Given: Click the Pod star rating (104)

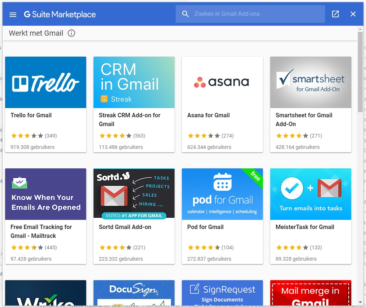Looking at the screenshot, I should coord(211,247).
